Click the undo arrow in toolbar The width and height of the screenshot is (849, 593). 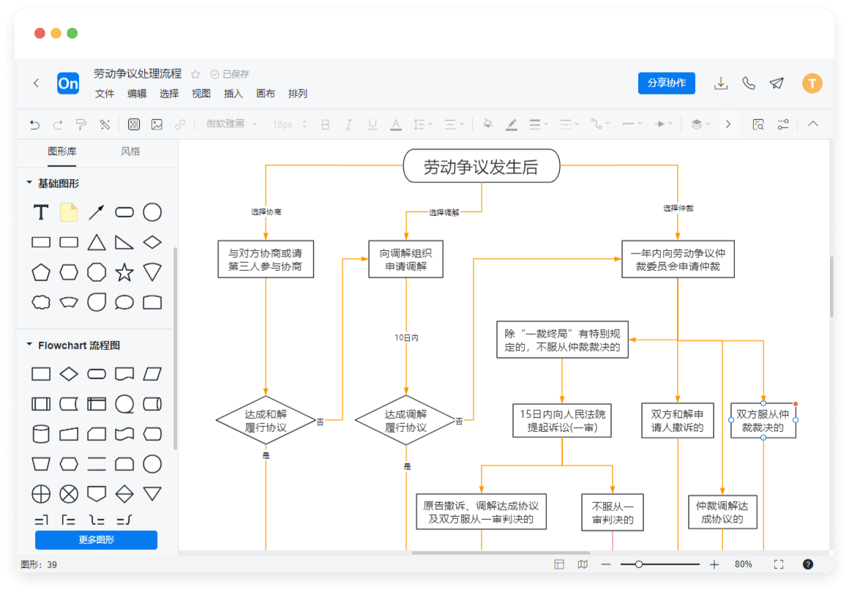point(34,124)
